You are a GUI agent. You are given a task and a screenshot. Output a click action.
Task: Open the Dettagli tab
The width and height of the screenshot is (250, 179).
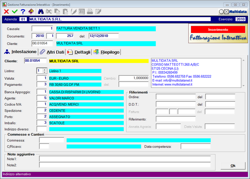click(79, 52)
